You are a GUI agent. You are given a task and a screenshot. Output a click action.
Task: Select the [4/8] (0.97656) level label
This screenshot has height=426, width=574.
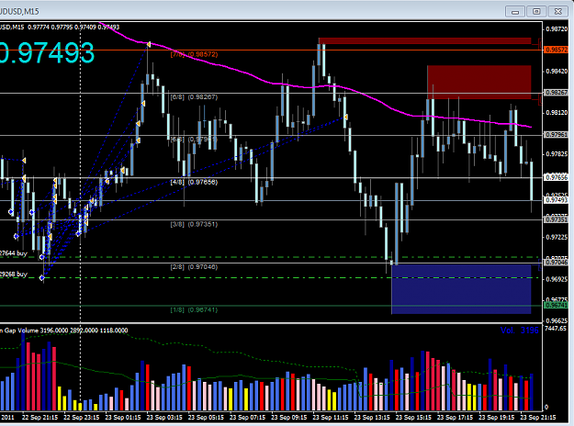[194, 182]
